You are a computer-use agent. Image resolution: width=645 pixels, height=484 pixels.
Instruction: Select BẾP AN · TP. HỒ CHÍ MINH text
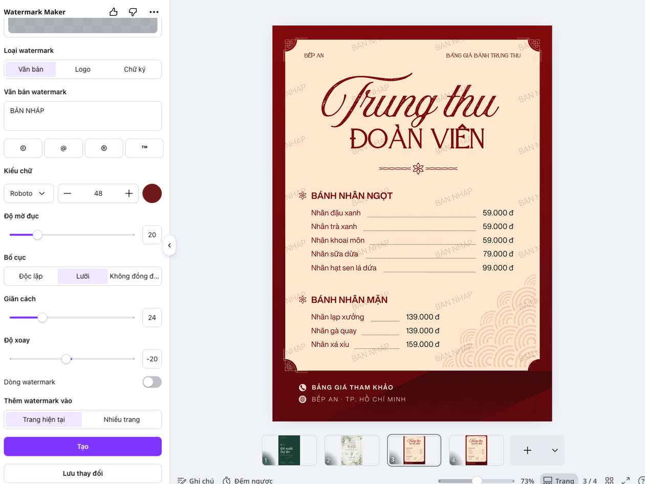[359, 399]
